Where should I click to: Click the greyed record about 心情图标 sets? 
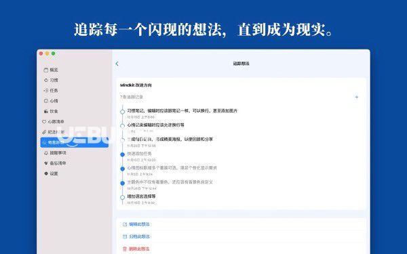click(172, 168)
